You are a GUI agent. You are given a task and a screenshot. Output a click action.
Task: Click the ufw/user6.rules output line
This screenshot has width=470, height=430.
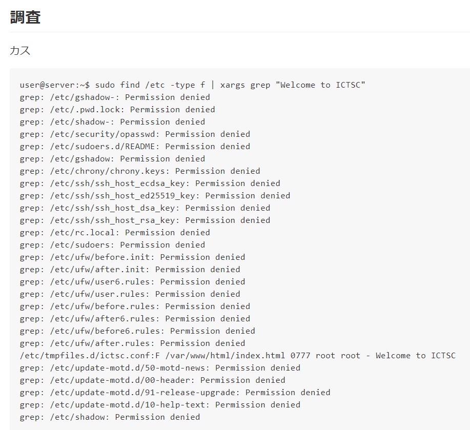pos(132,282)
